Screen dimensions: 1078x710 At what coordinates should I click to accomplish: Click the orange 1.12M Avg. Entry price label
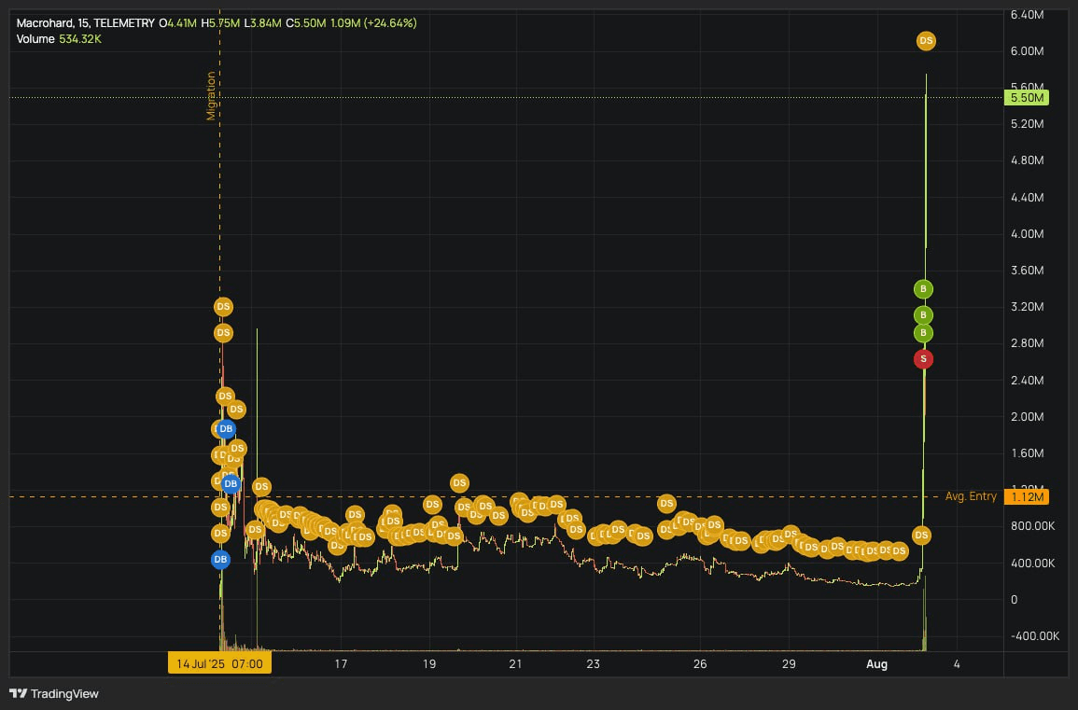point(1027,497)
